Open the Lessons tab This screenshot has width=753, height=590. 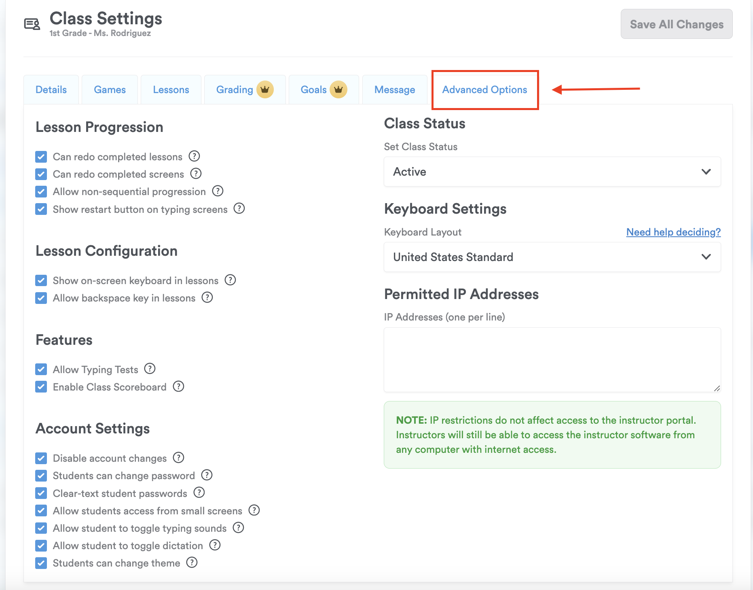171,89
